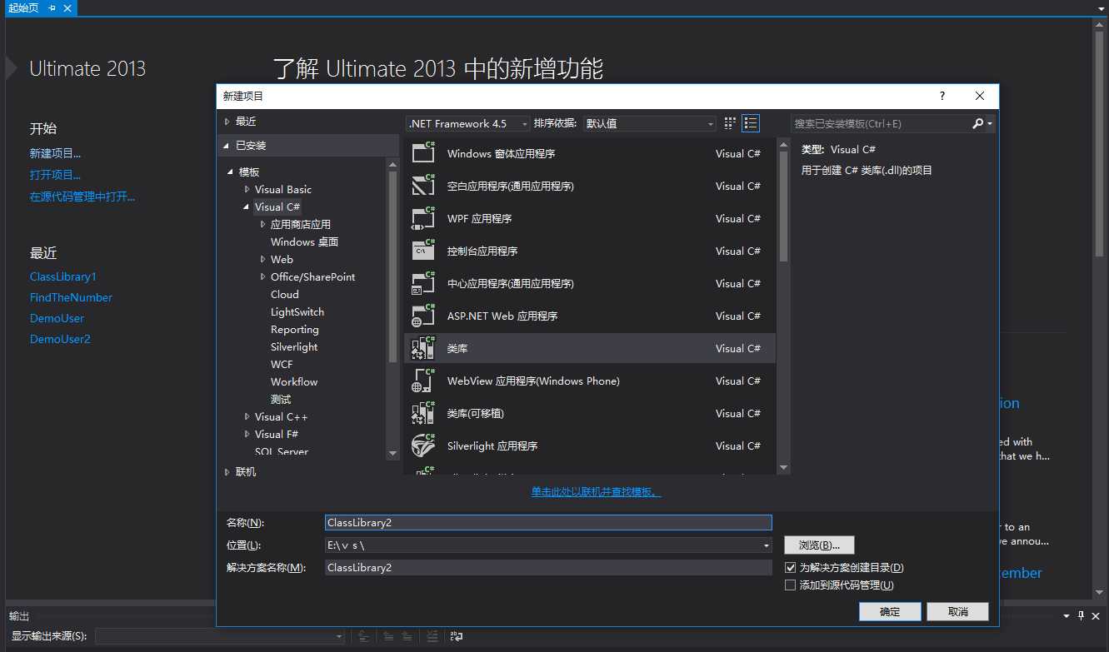Click the 空白应用程序(通用应用程序) template icon
Image resolution: width=1109 pixels, height=652 pixels.
click(x=423, y=186)
